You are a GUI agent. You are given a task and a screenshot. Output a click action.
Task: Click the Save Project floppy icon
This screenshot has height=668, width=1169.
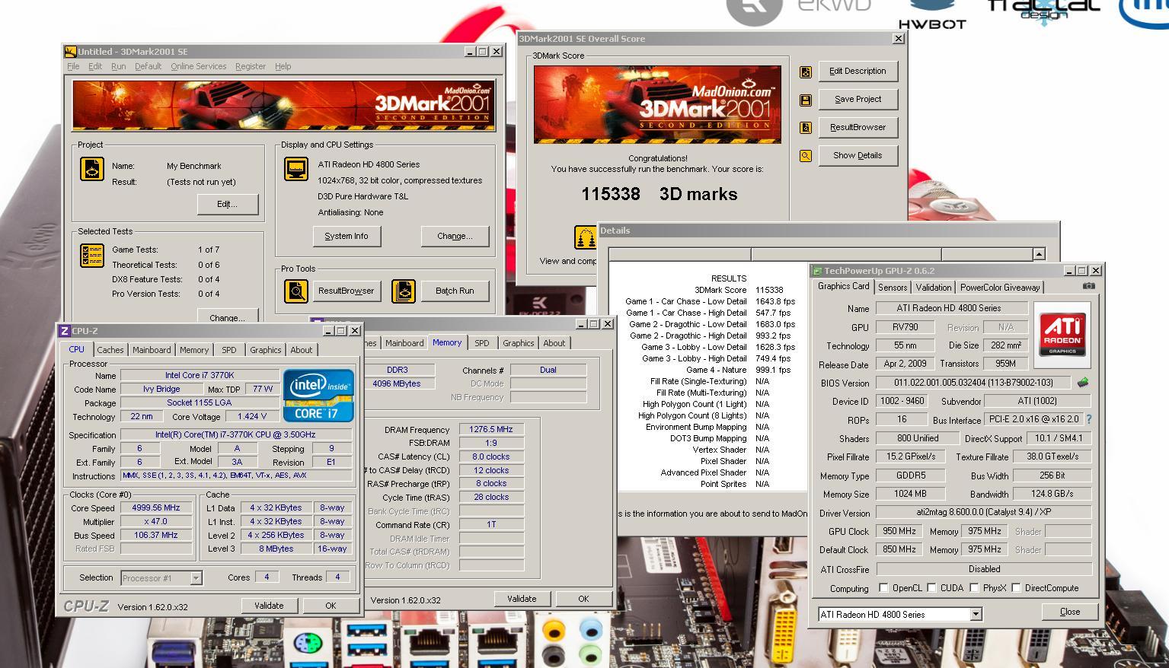tap(806, 100)
